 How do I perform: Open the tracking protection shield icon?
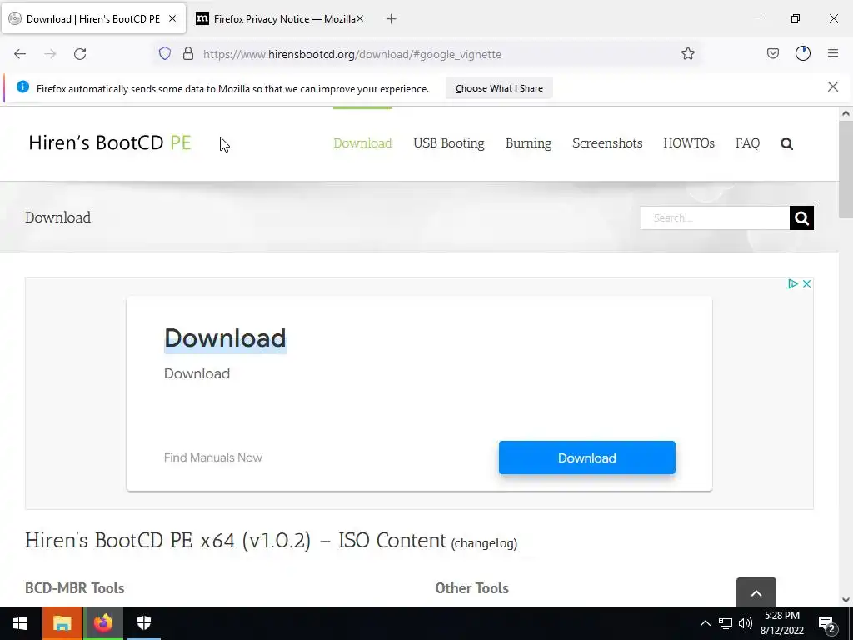coord(165,53)
